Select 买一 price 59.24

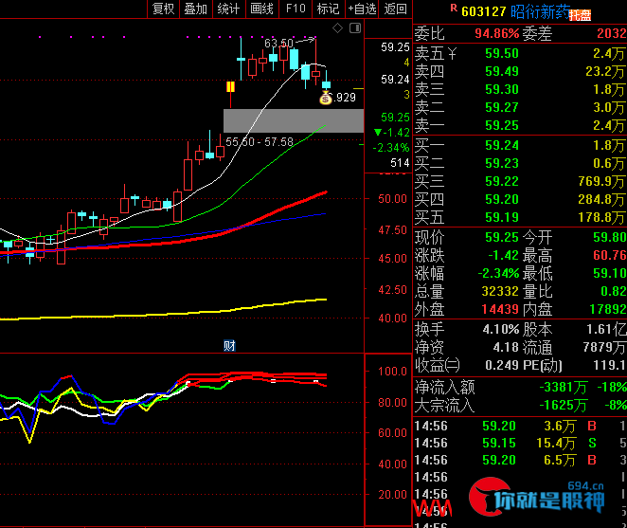(x=502, y=145)
